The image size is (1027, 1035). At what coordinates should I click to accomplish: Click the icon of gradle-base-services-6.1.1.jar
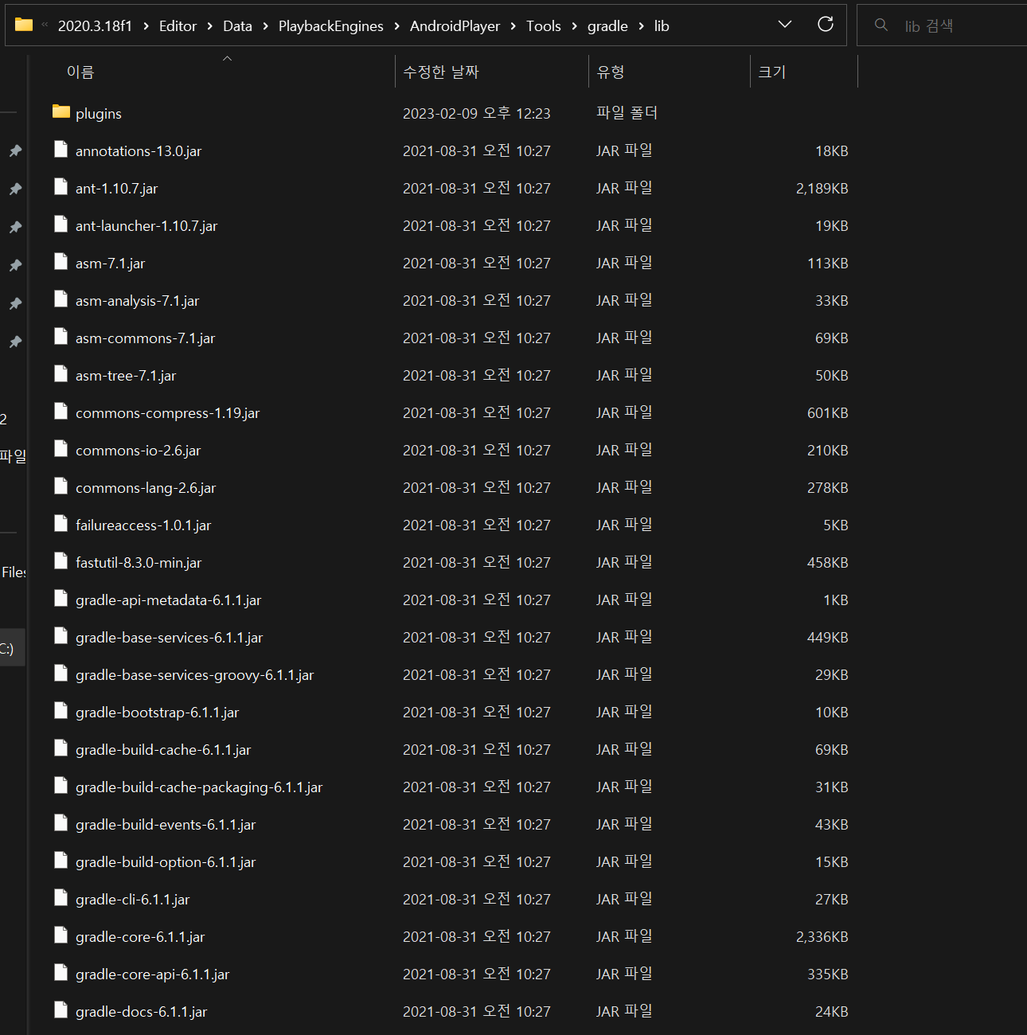(x=61, y=635)
